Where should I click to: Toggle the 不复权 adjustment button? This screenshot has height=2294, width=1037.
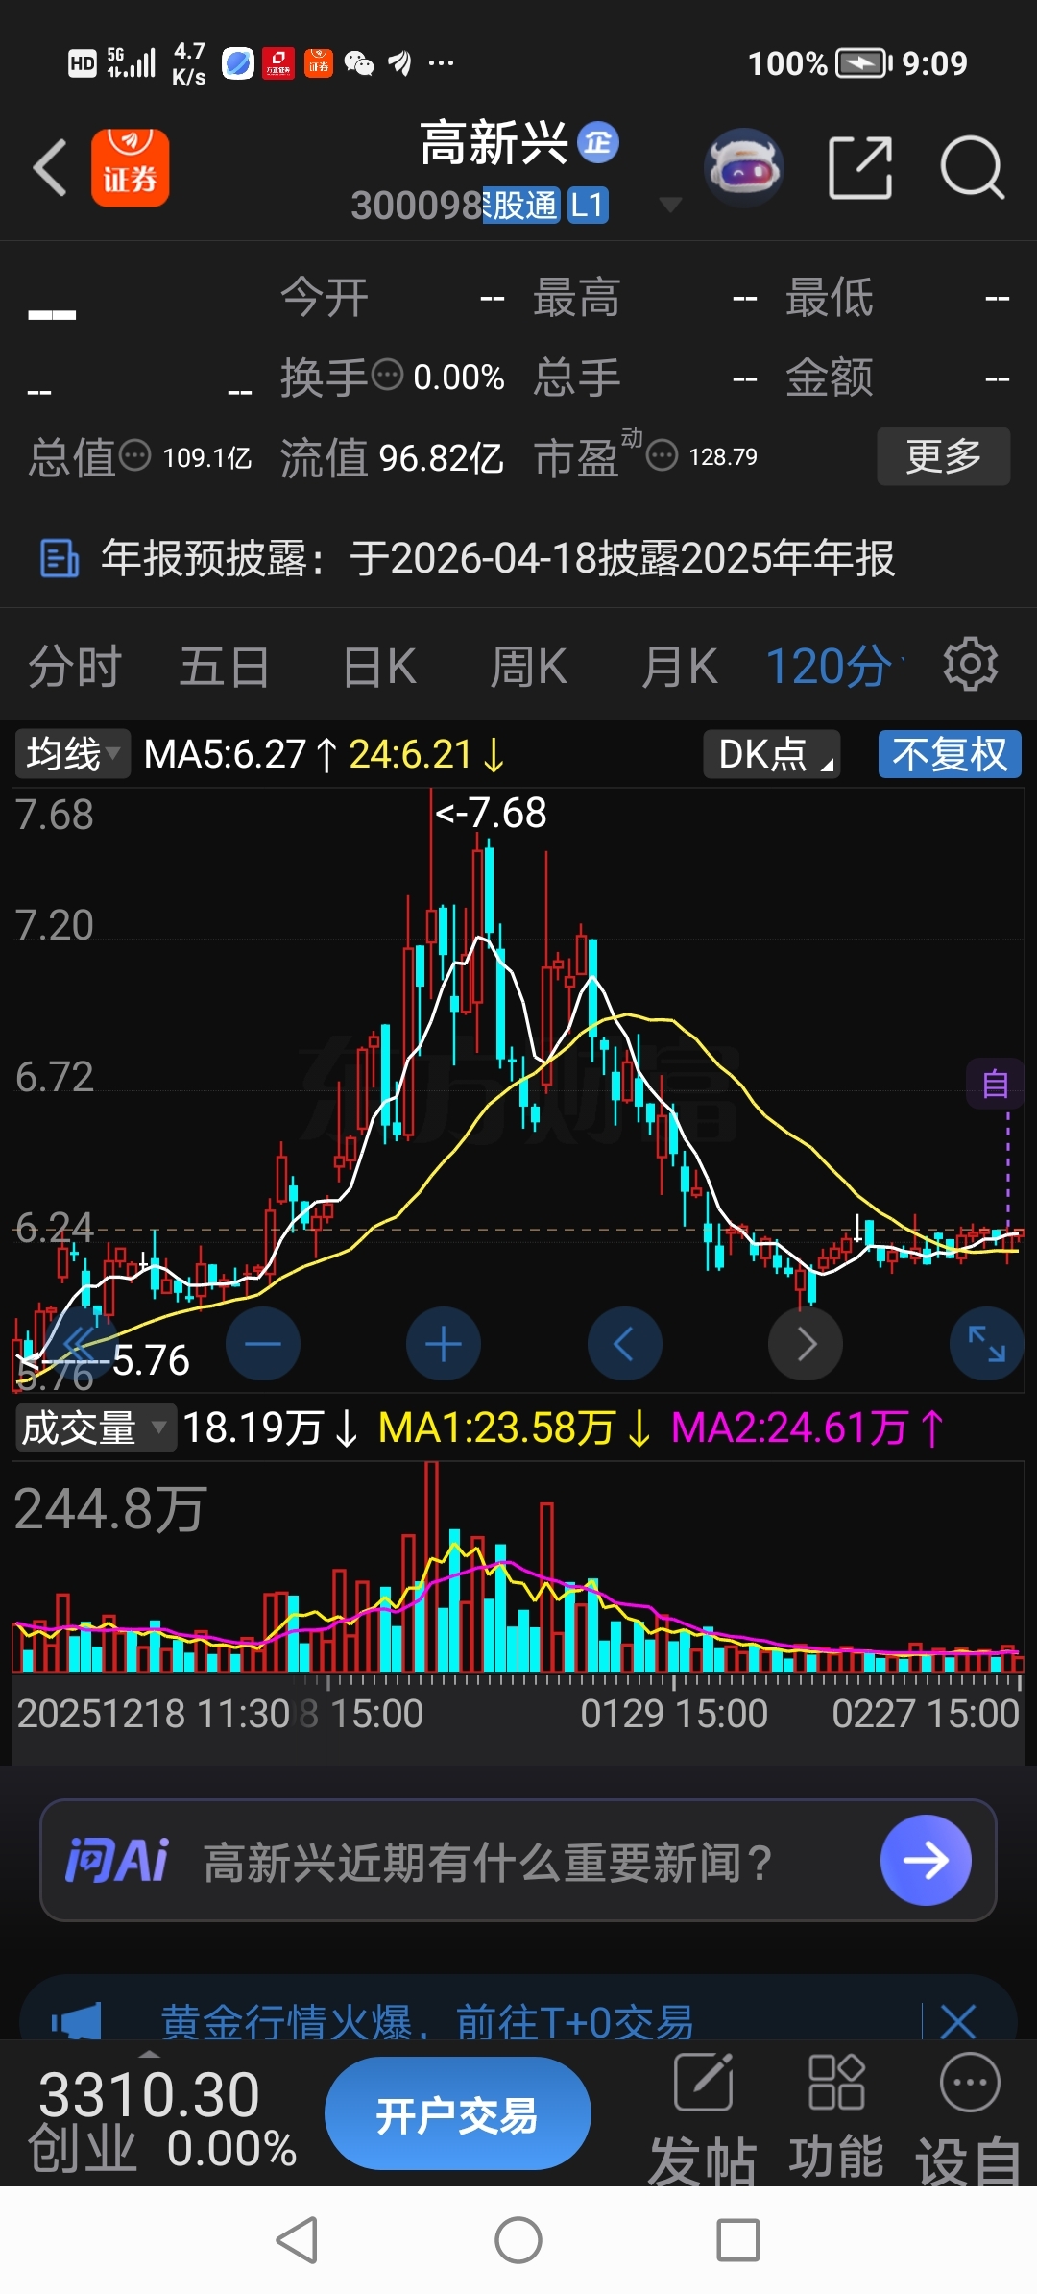950,754
